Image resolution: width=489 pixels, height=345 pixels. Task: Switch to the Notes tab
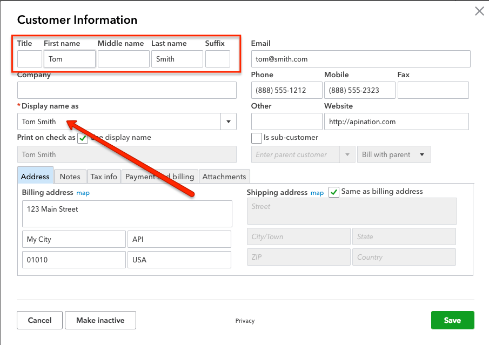(70, 176)
